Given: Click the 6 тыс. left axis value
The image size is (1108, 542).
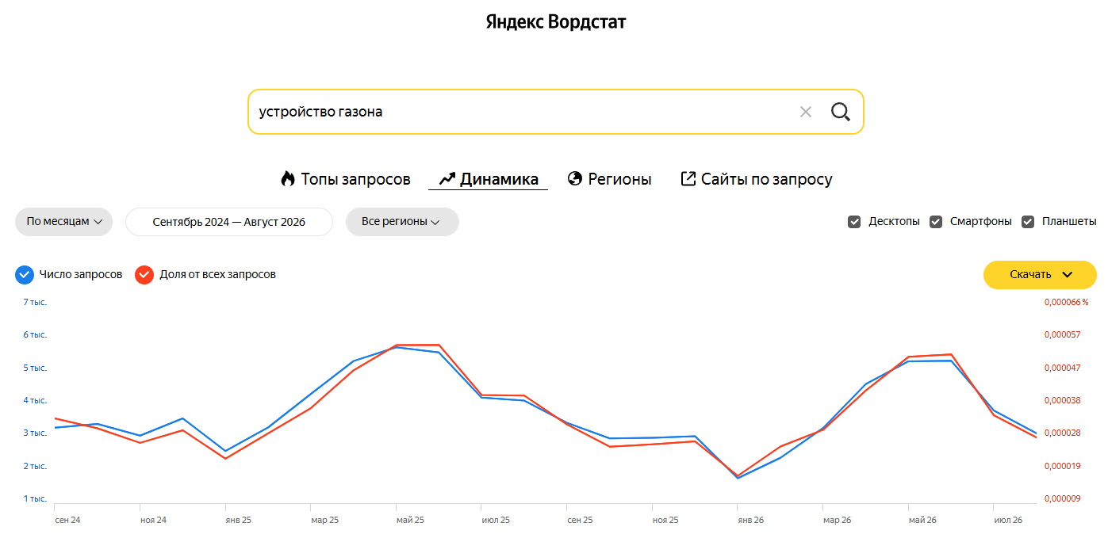Looking at the screenshot, I should pyautogui.click(x=35, y=335).
